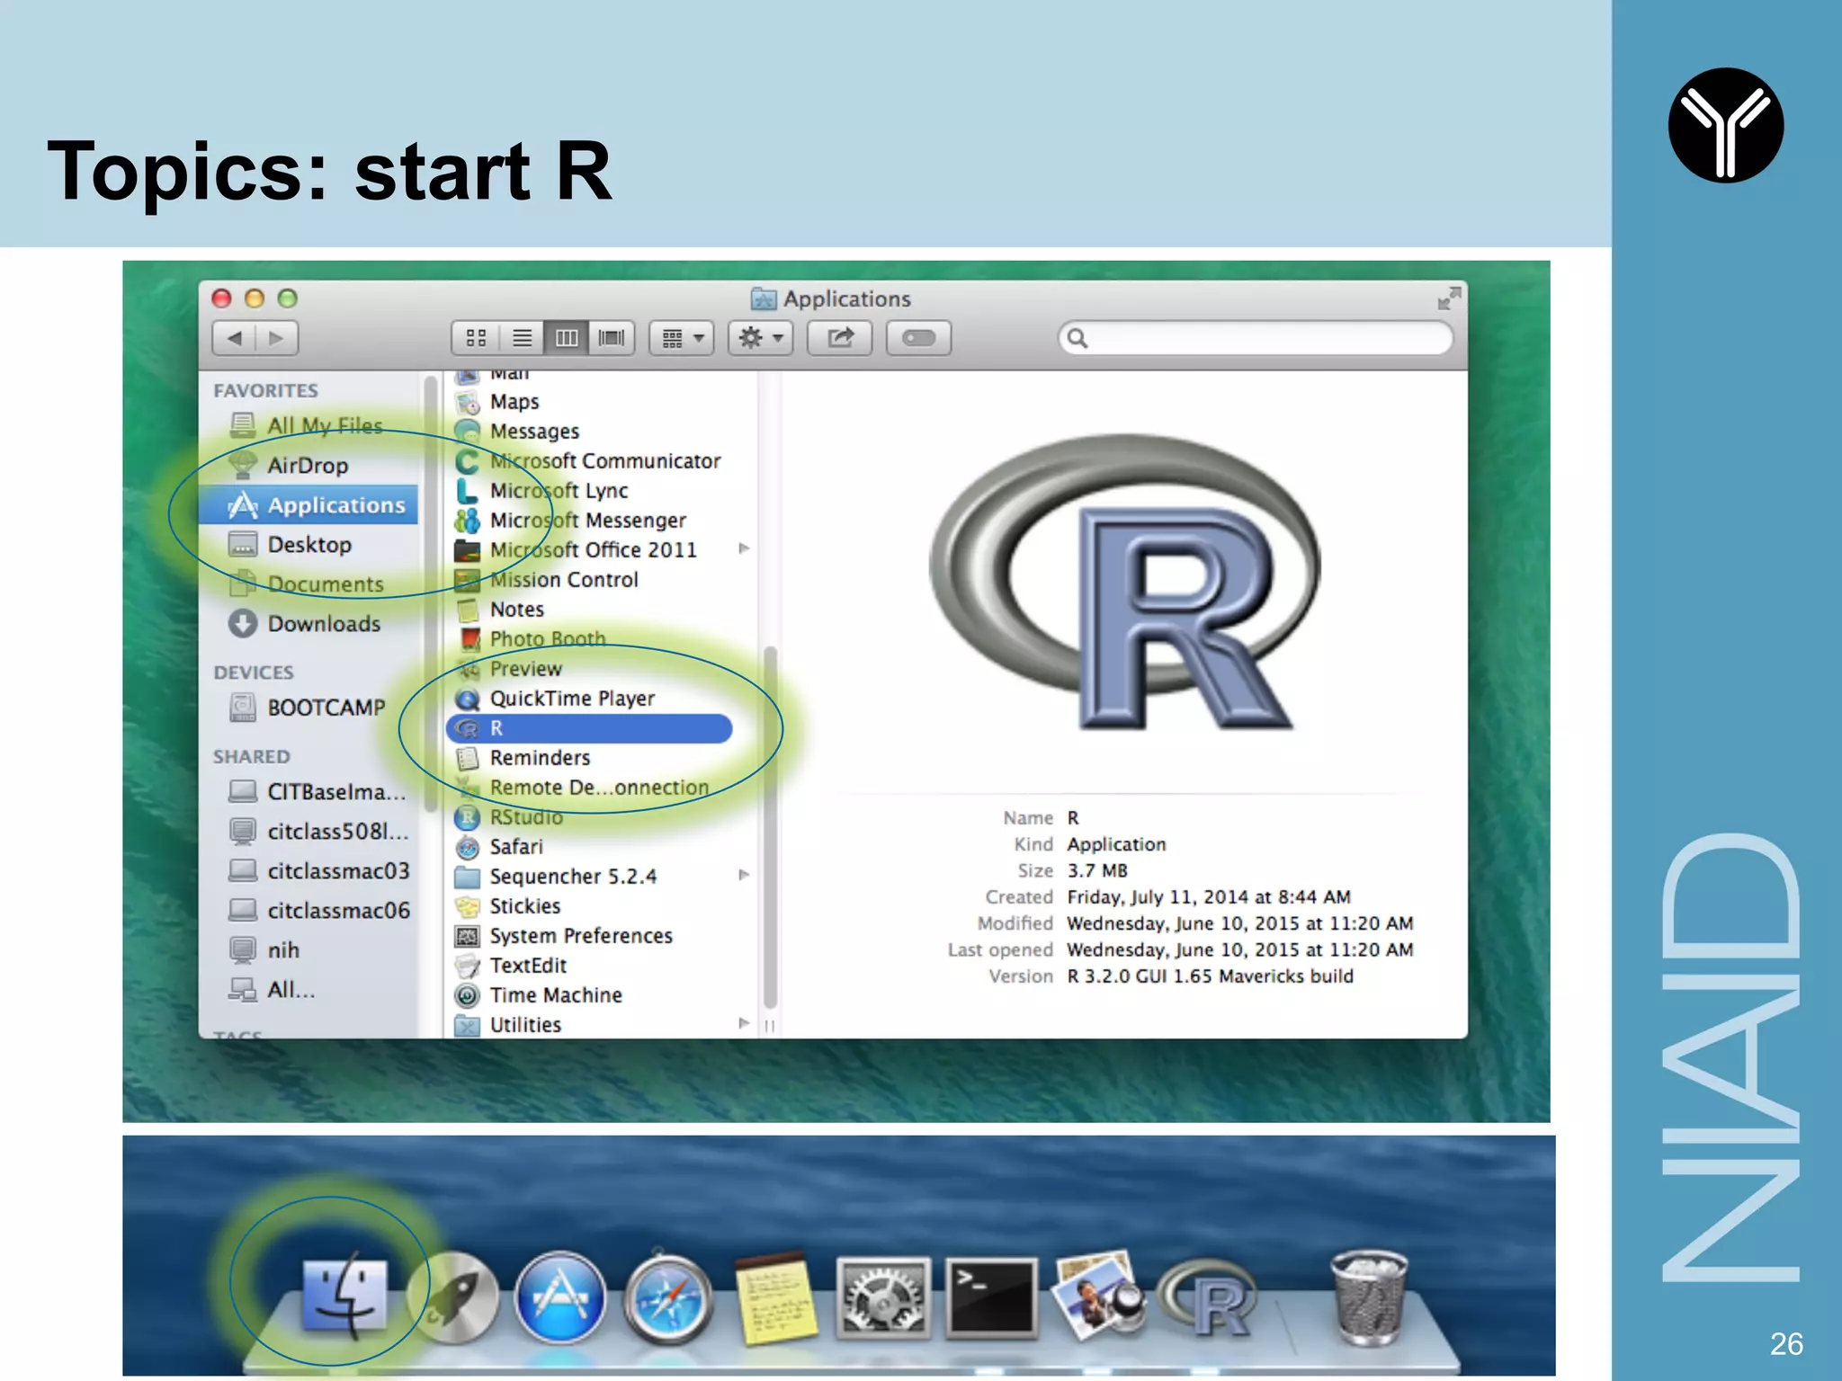Expand Microsoft Office 2011 folder arrow
1842x1381 pixels.
[744, 548]
